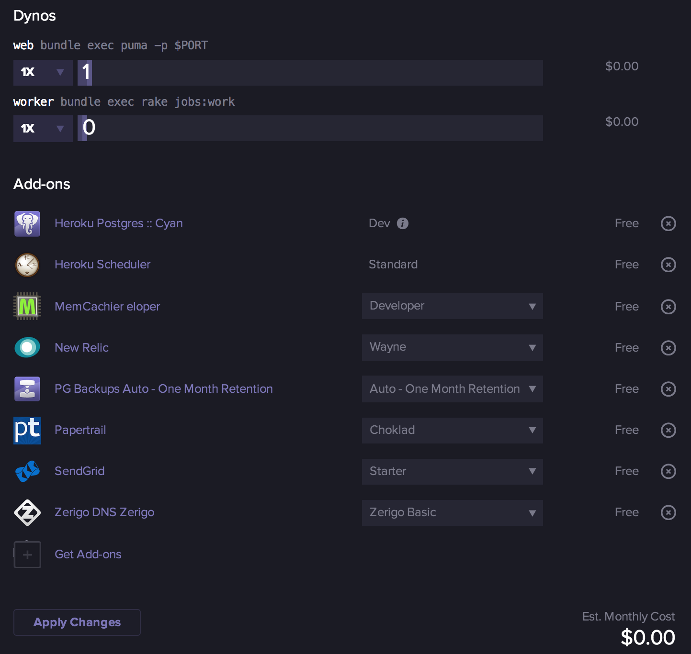Remove the Heroku Scheduler add-on

click(x=668, y=265)
